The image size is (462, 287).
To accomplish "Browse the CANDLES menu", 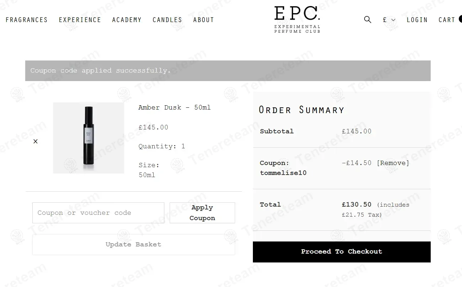I will [167, 20].
